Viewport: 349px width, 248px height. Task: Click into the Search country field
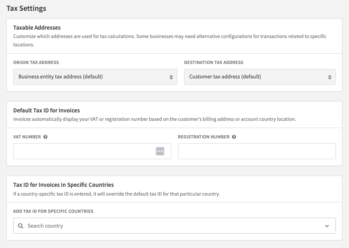pos(174,226)
